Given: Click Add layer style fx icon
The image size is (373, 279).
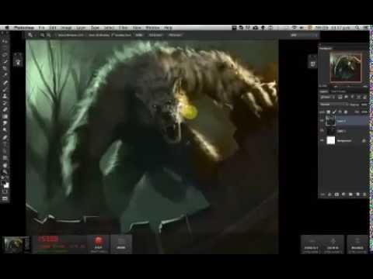Looking at the screenshot, I should coord(329,195).
